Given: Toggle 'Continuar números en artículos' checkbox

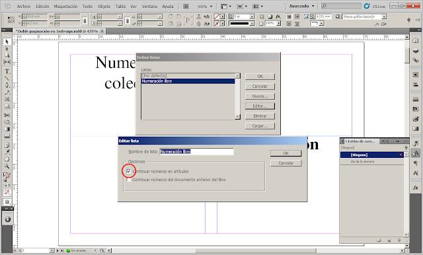Looking at the screenshot, I should (129, 172).
